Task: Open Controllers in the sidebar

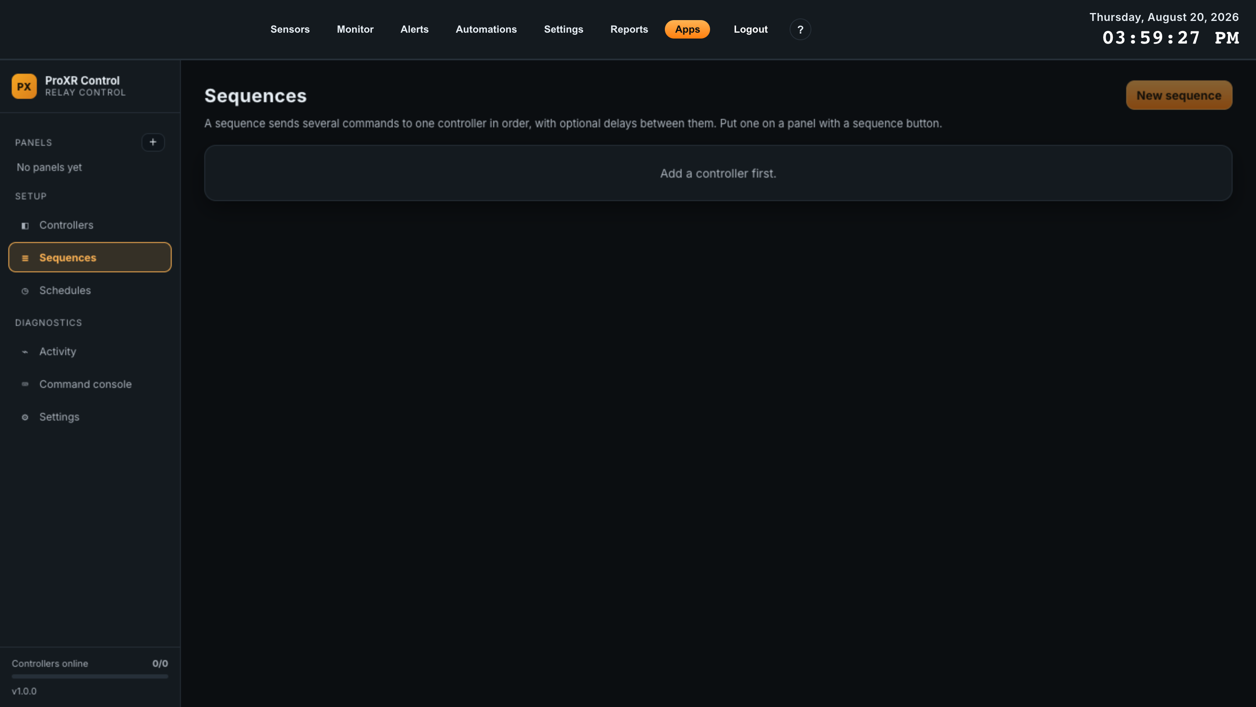Action: click(90, 225)
